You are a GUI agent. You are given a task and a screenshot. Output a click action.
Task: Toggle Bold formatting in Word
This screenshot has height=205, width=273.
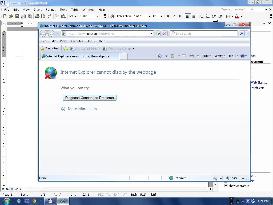[168, 16]
